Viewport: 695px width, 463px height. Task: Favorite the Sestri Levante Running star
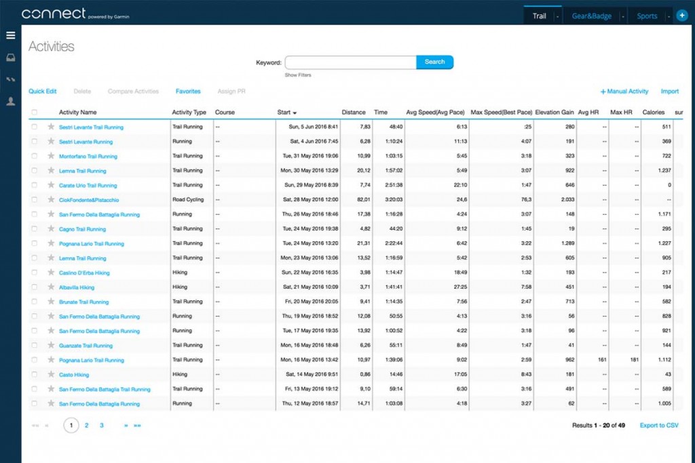tap(51, 142)
